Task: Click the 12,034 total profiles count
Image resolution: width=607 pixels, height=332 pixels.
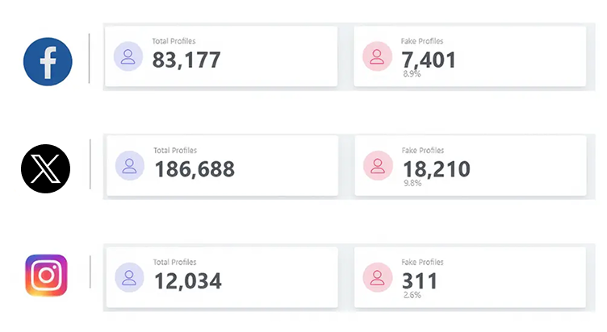Action: point(188,280)
